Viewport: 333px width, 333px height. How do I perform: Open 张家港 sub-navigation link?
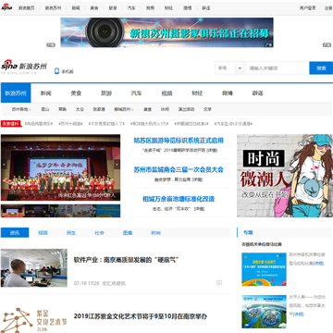pos(99,109)
